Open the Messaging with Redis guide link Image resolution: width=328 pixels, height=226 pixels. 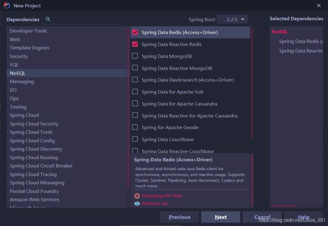tap(162, 196)
